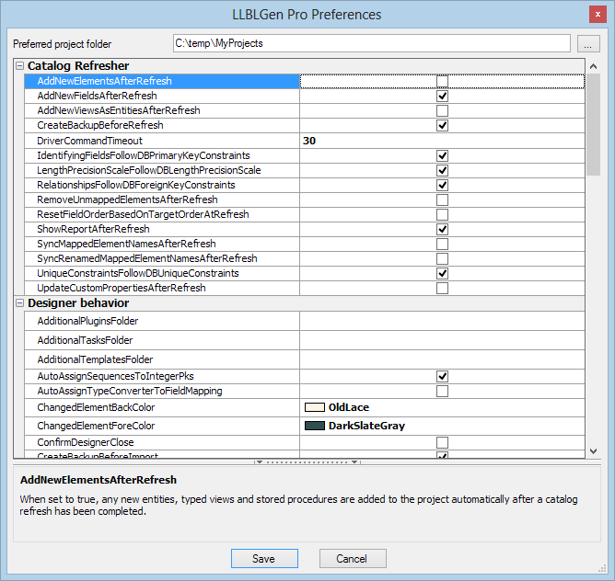This screenshot has height=581, width=615.
Task: Disable CreateBackupBeforeRefresh checkbox
Action: 442,125
